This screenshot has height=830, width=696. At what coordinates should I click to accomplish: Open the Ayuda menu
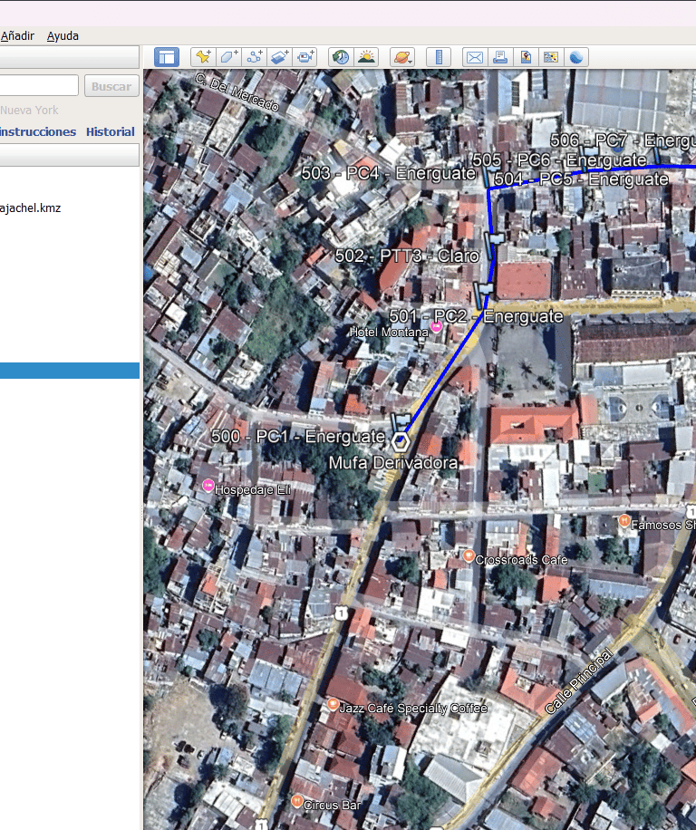point(63,36)
